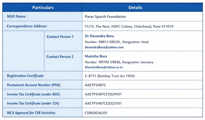Click the Correspondence Address label

pyautogui.click(x=28, y=26)
